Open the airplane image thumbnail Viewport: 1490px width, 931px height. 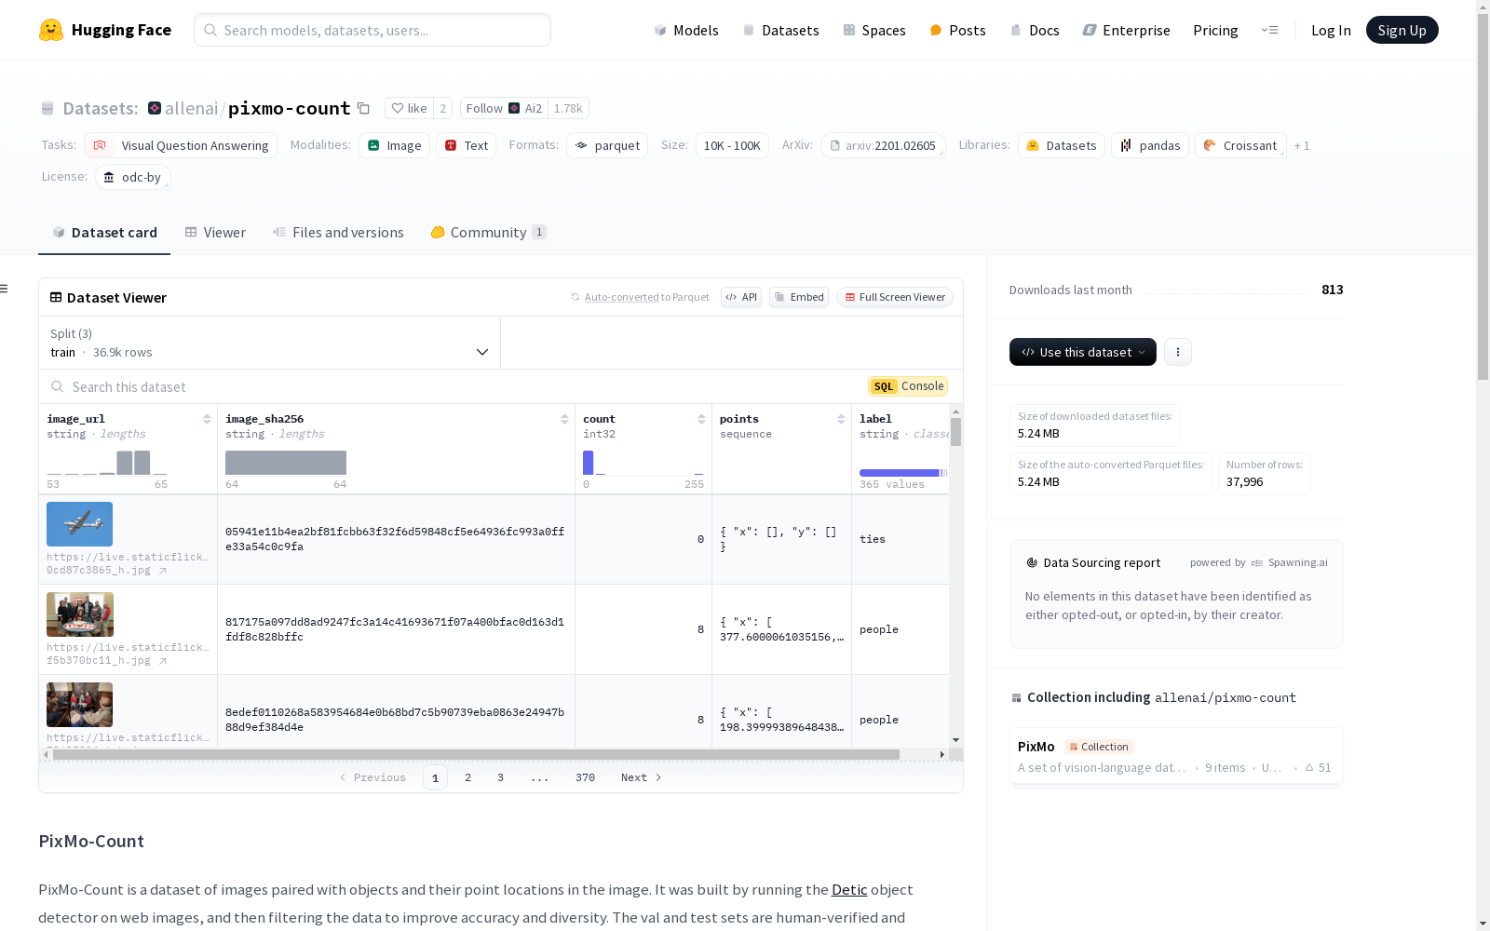point(80,524)
